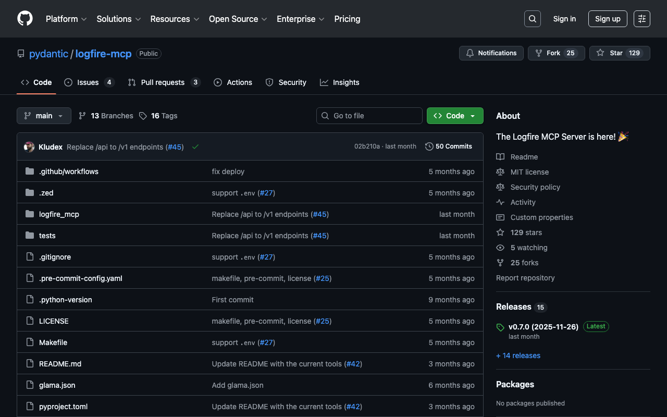The image size is (667, 417).
Task: Open the Pull requests tab
Action: pos(163,82)
